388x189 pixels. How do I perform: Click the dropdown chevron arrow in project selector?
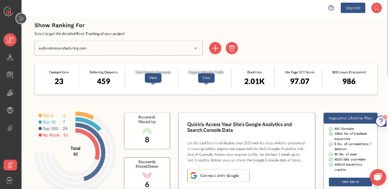[x=196, y=48]
